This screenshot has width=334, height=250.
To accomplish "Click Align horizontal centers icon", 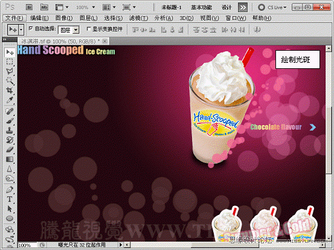I will point(172,30).
